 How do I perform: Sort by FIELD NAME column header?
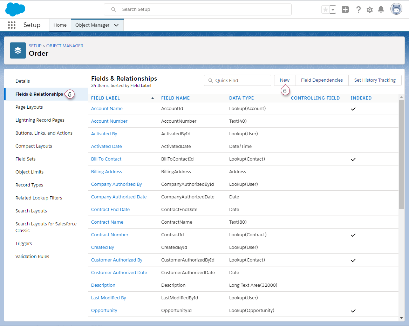pyautogui.click(x=175, y=98)
